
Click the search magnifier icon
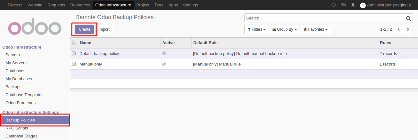[408, 18]
